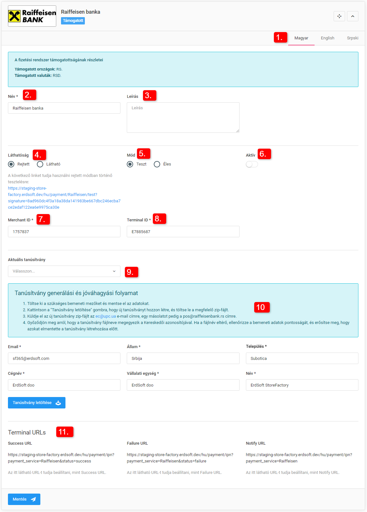Image resolution: width=367 pixels, height=512 pixels.
Task: Click the Raiffeisen Bank logo
Action: 32,16
